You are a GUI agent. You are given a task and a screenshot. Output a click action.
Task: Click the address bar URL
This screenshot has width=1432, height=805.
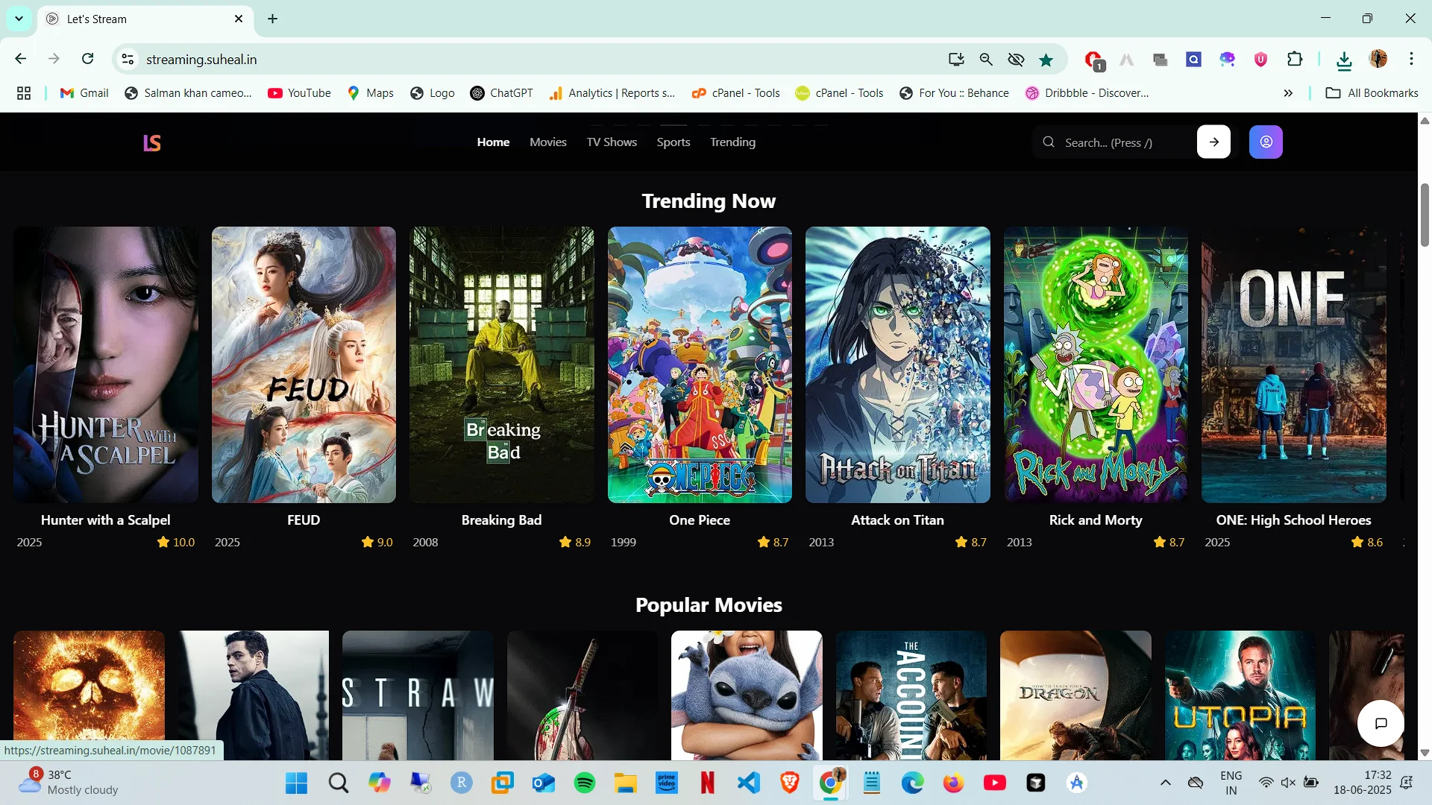tap(201, 60)
